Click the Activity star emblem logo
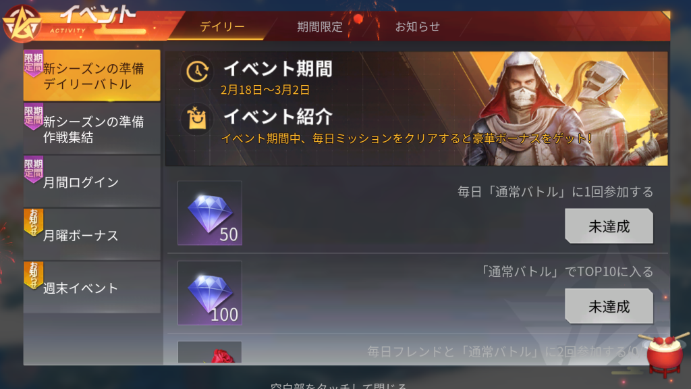Viewport: 691px width, 389px height. (22, 24)
